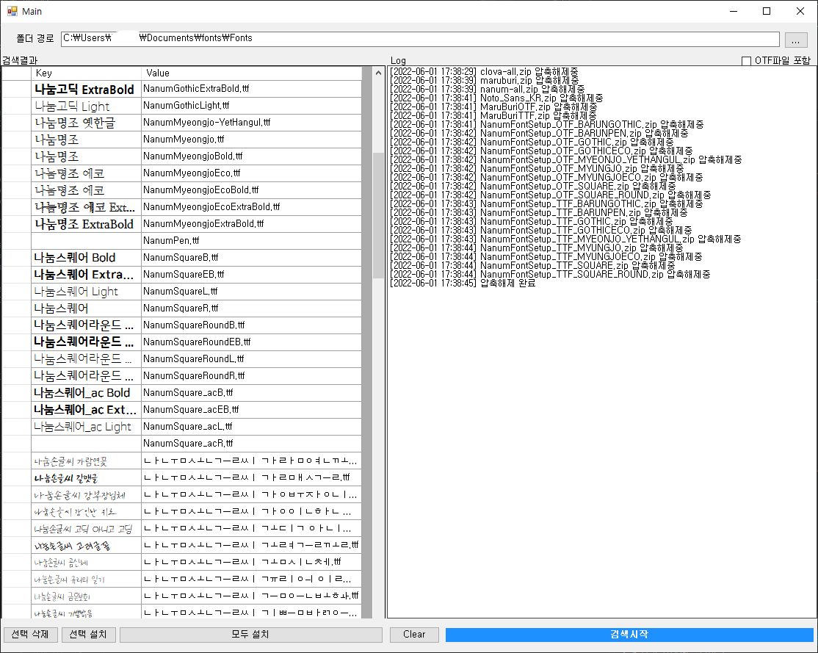Image resolution: width=818 pixels, height=653 pixels.
Task: Click the 나눔스퀘어 Bold key cell
Action: [x=86, y=258]
